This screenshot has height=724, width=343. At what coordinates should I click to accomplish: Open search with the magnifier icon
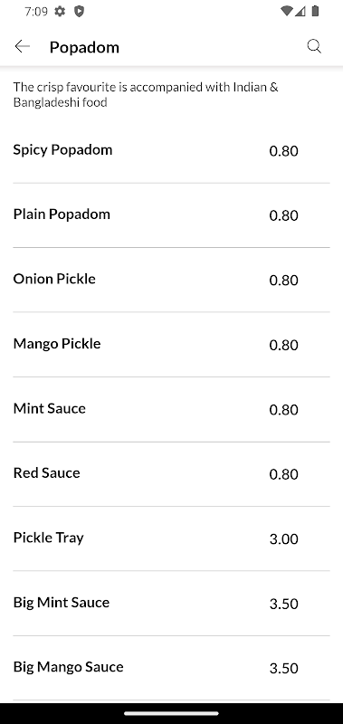(x=314, y=46)
